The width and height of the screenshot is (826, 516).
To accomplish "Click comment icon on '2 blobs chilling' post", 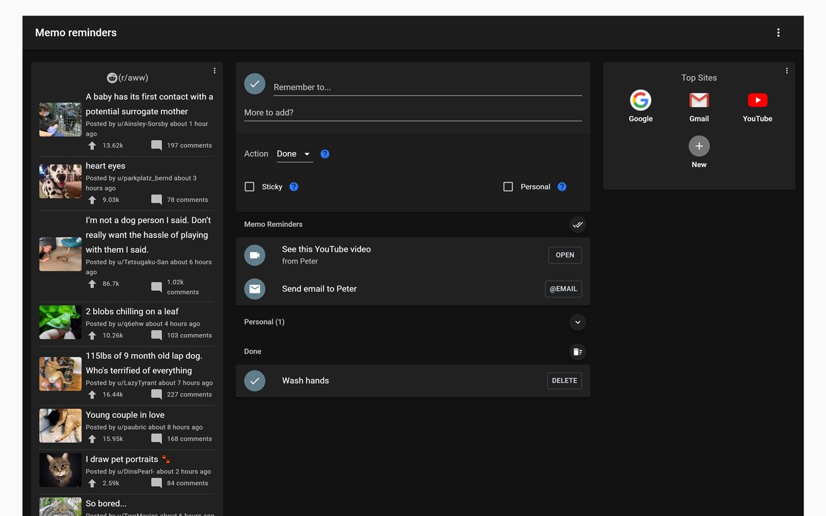I will coord(157,335).
